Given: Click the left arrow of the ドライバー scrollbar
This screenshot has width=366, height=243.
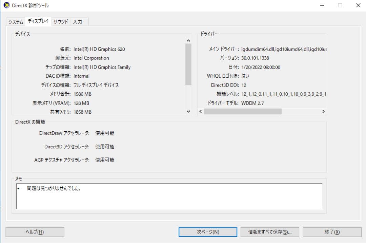Looking at the screenshot, I should pos(200,111).
